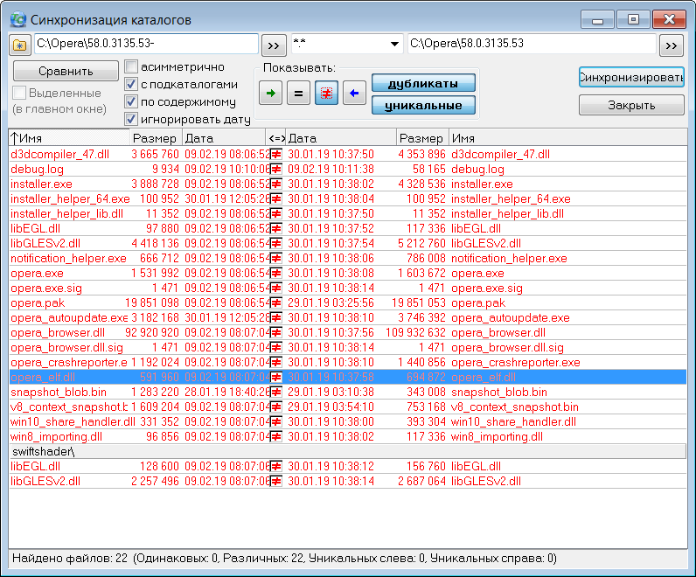
Task: Sort by left Размер column header
Action: tap(156, 138)
